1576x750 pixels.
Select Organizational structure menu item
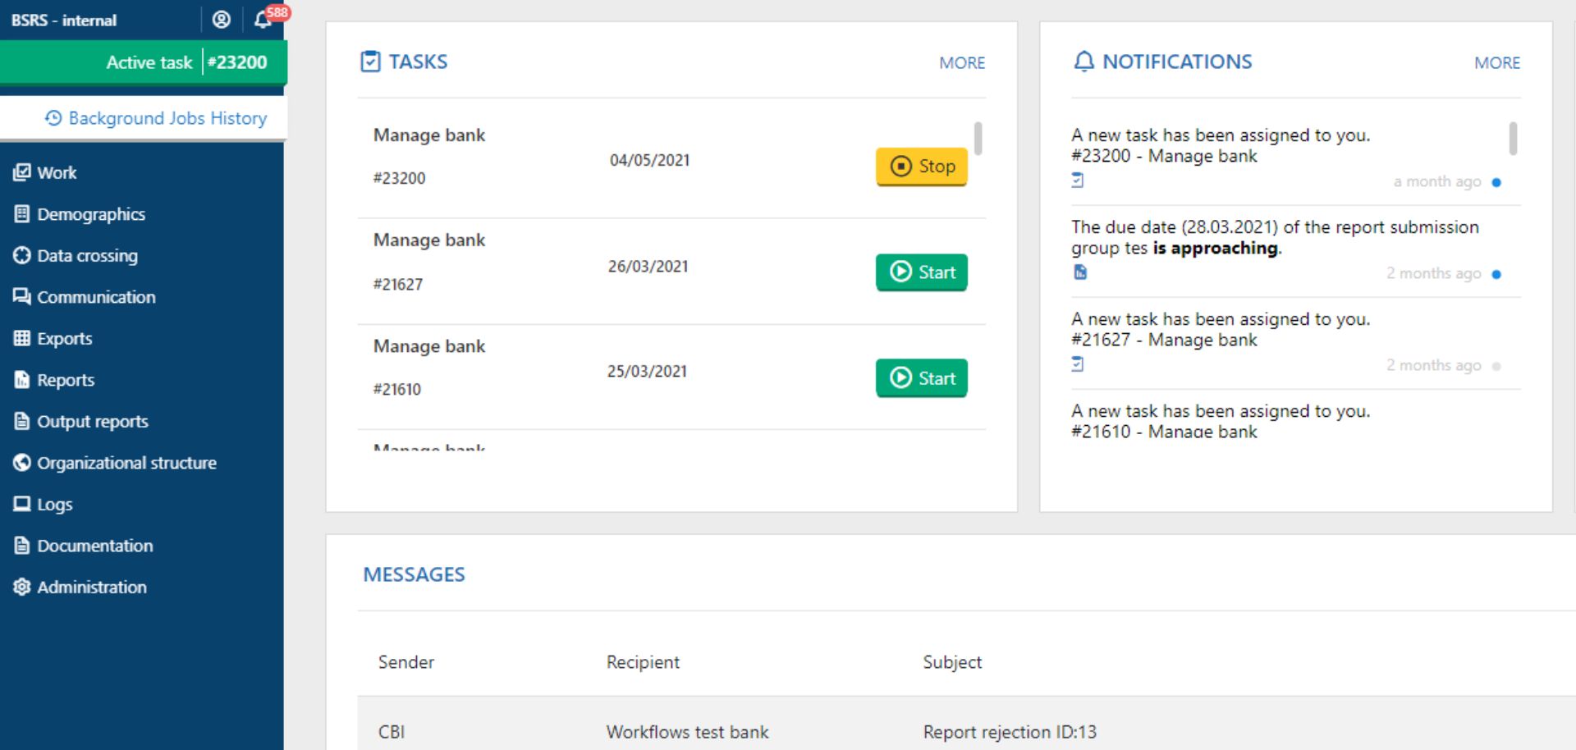pos(126,463)
